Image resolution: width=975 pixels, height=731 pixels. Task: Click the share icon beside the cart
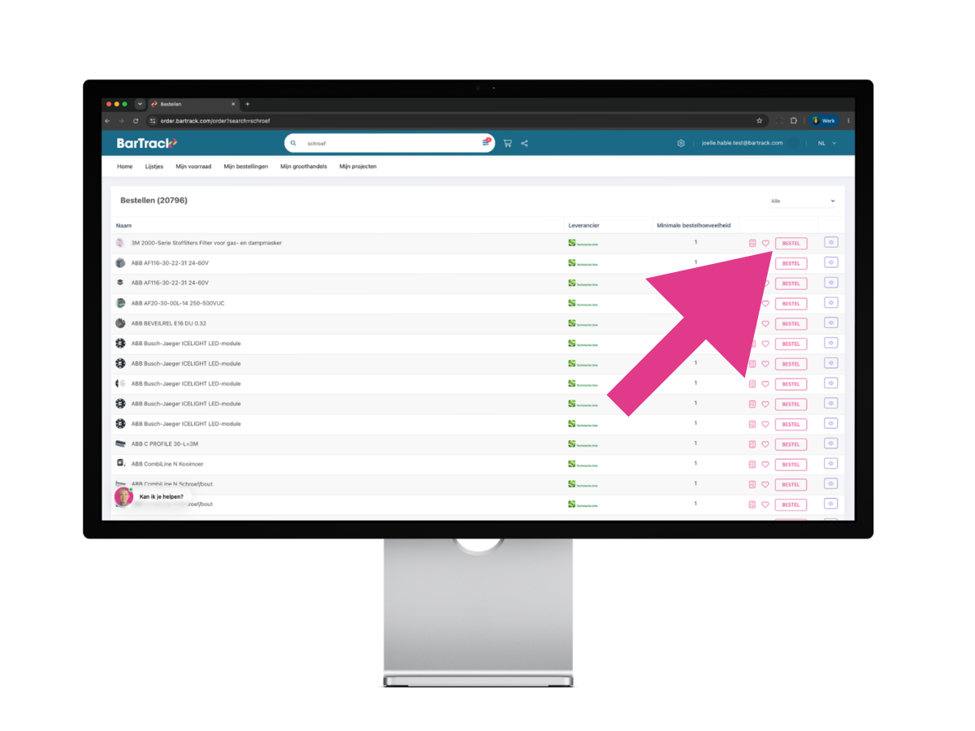pyautogui.click(x=525, y=143)
